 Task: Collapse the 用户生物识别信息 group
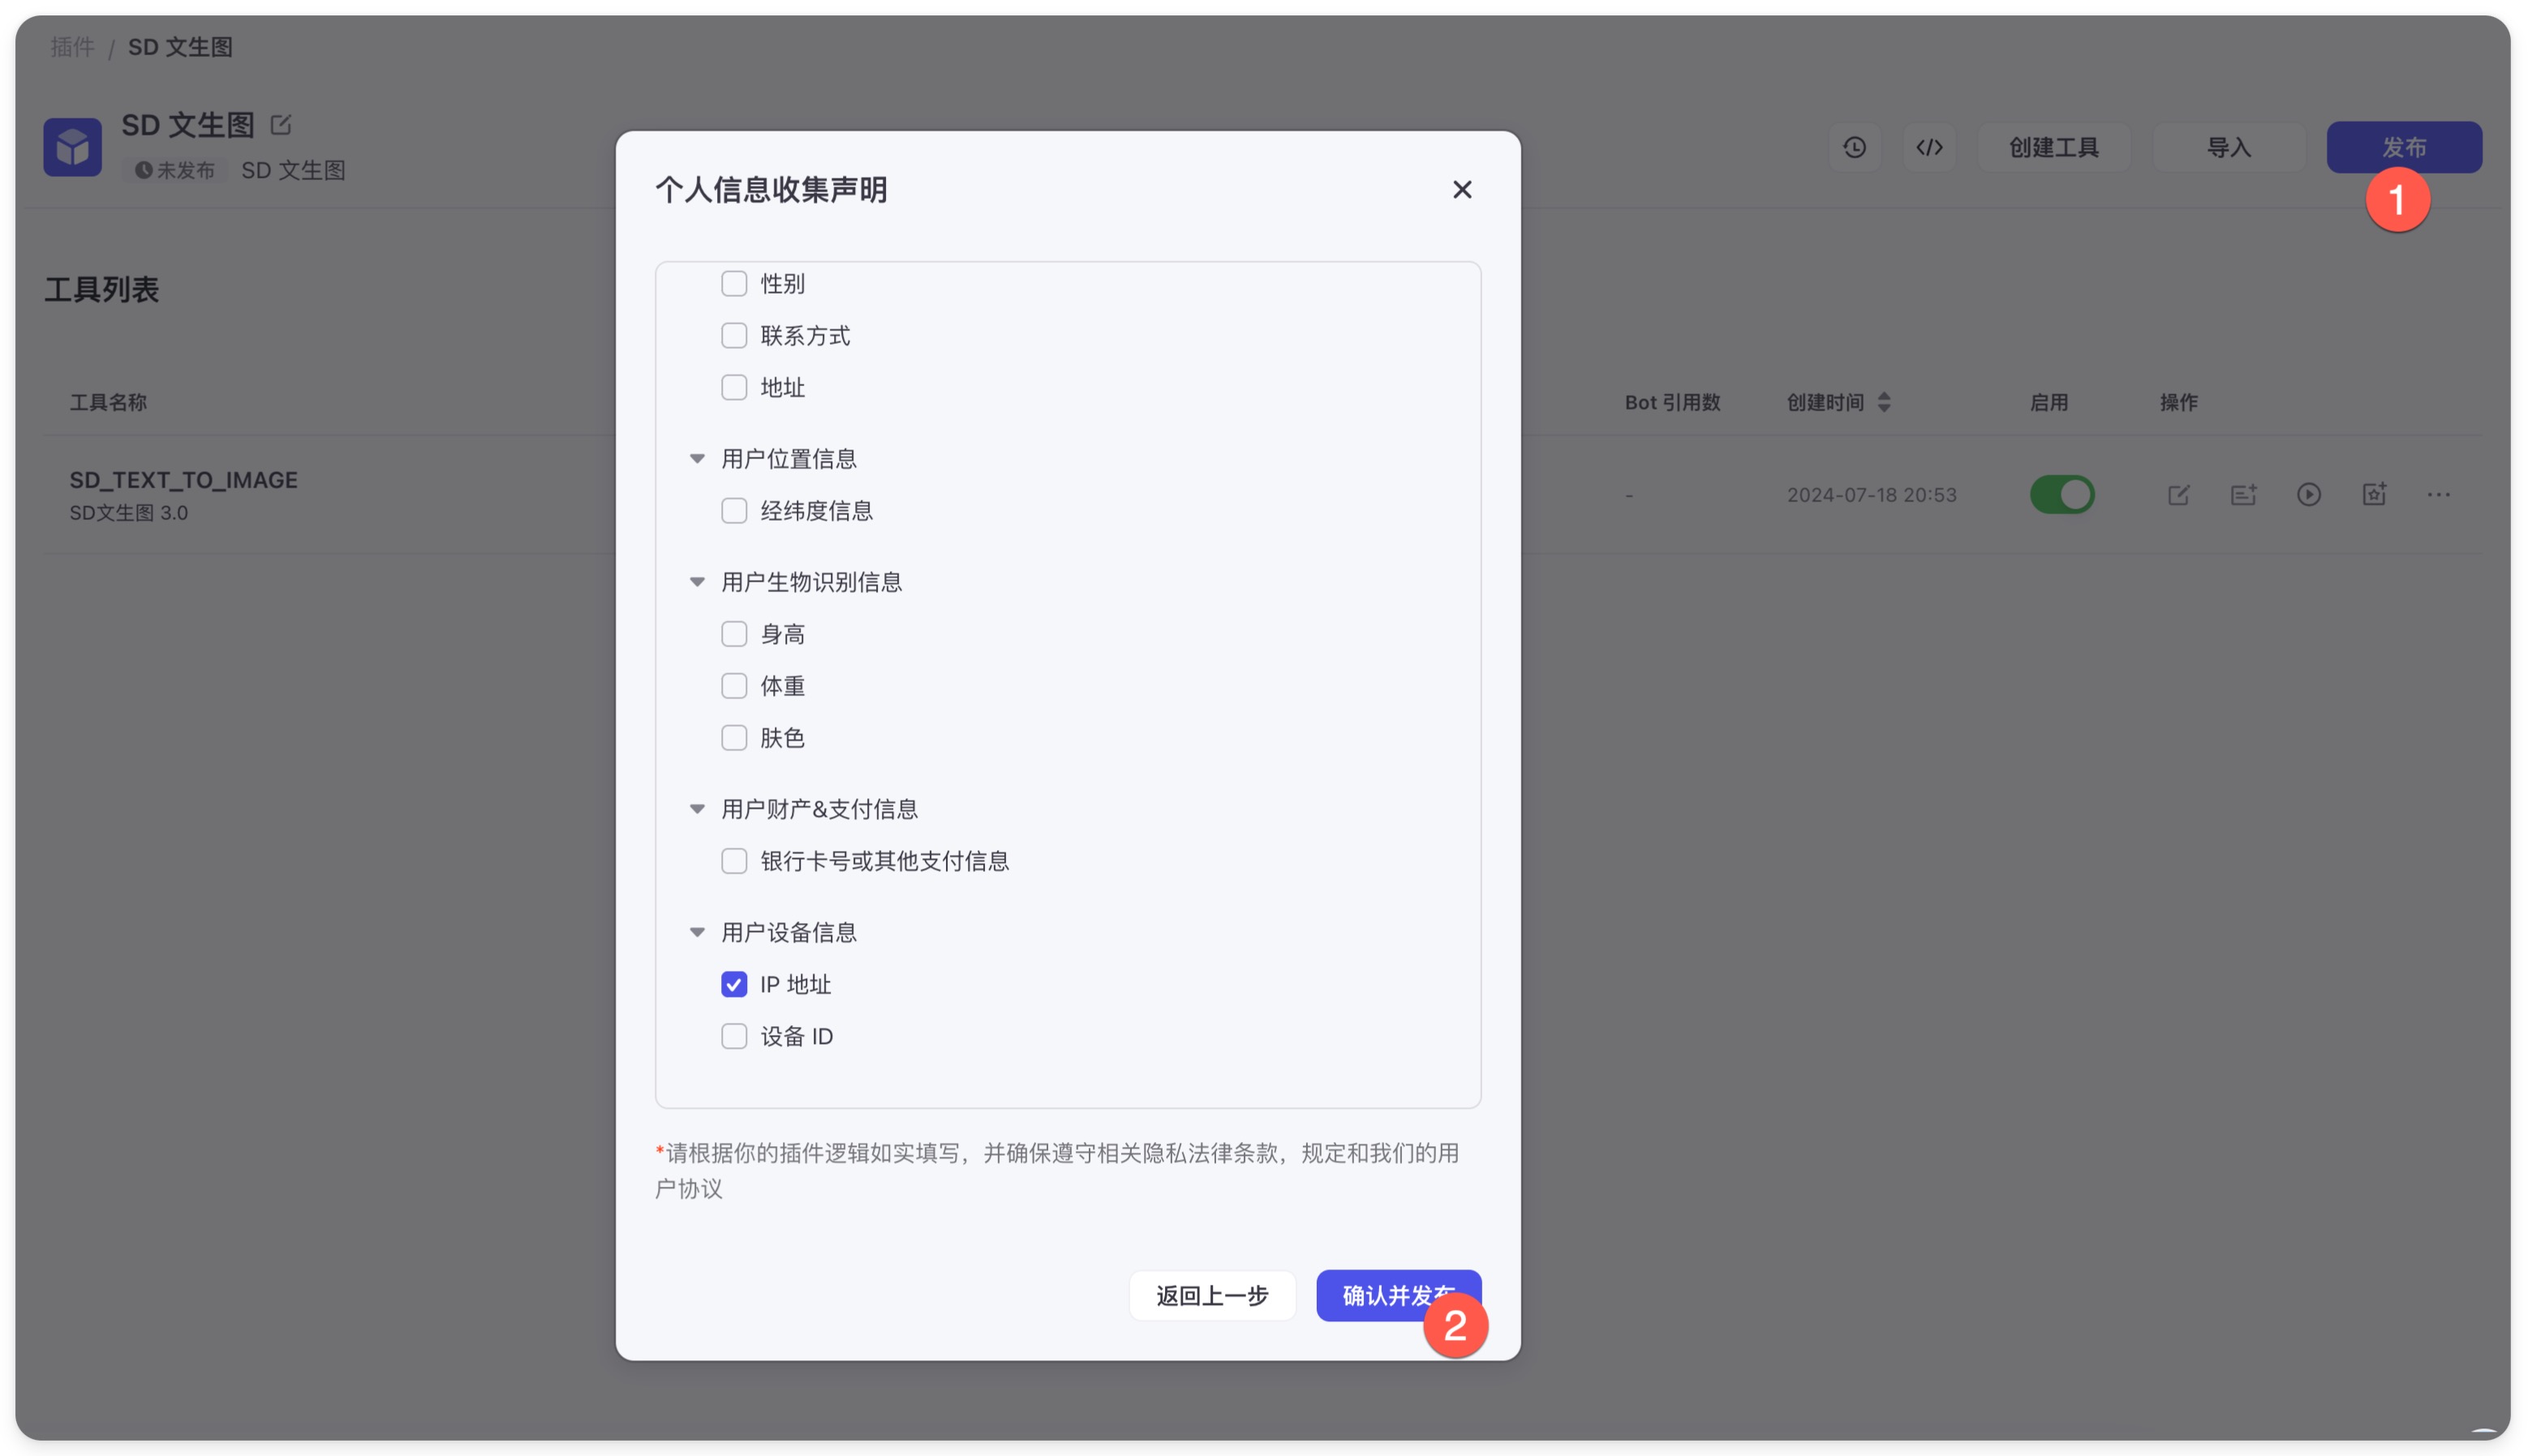(697, 582)
